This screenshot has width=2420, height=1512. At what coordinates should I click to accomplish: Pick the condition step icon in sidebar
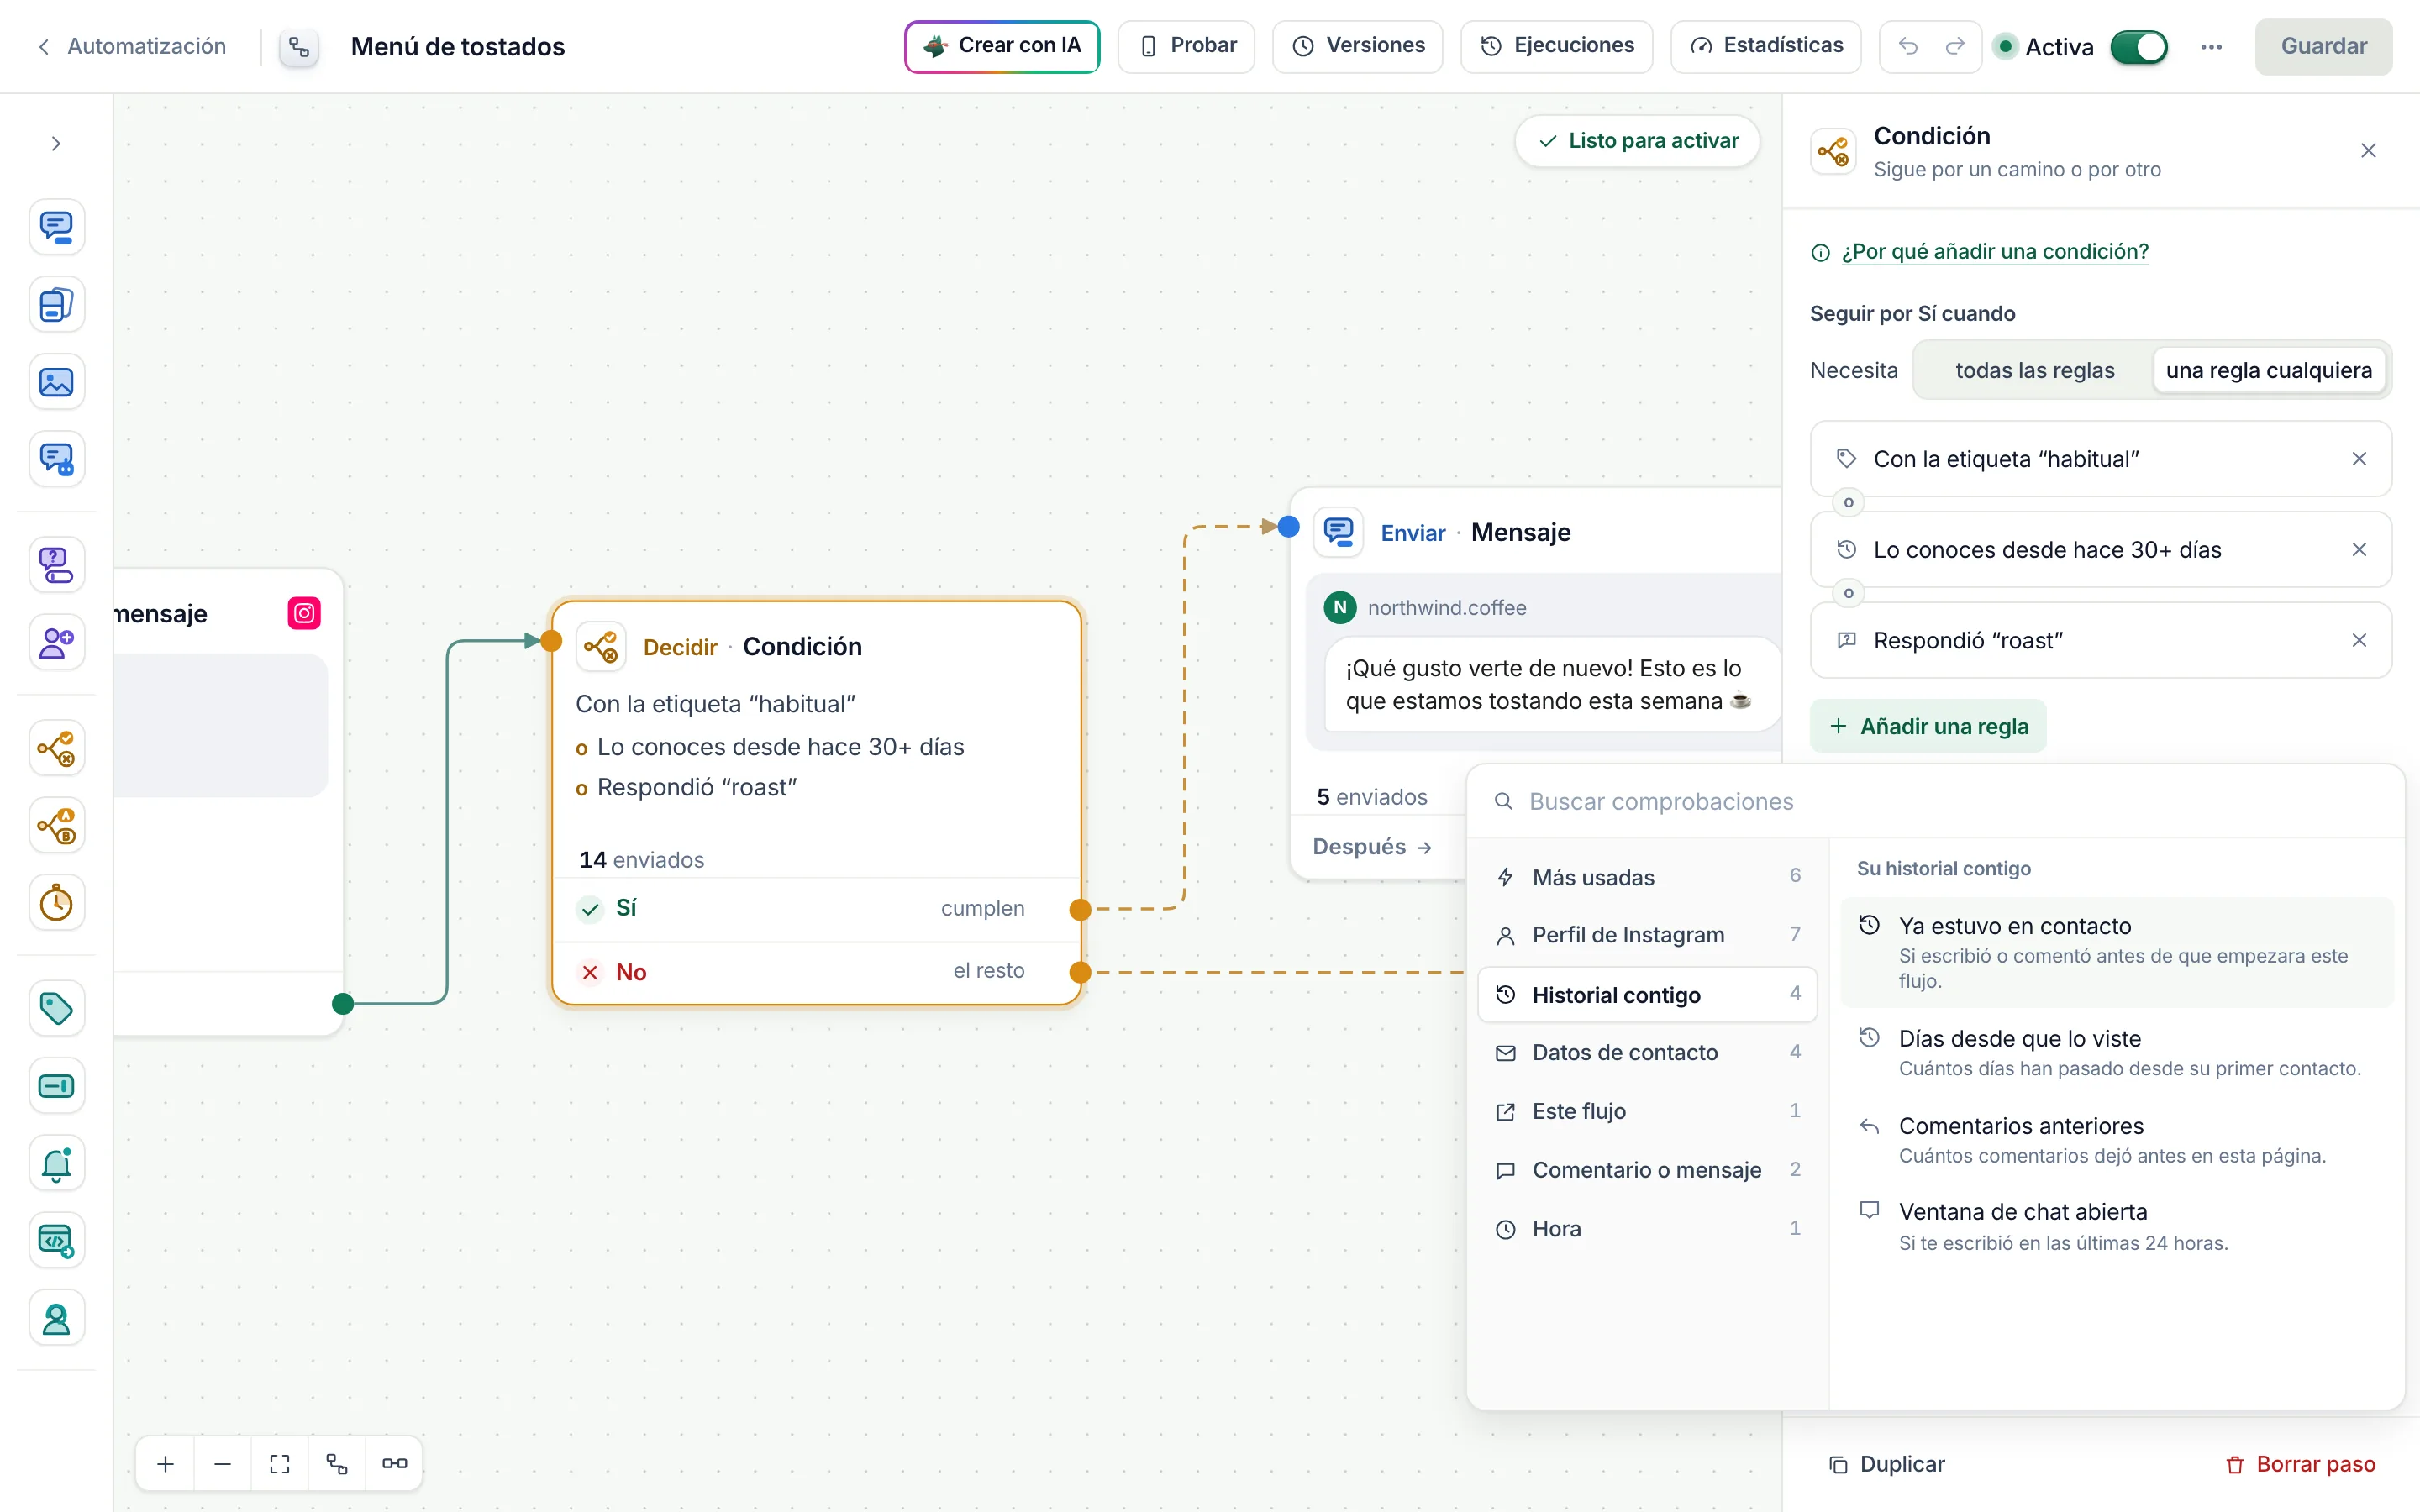point(56,748)
